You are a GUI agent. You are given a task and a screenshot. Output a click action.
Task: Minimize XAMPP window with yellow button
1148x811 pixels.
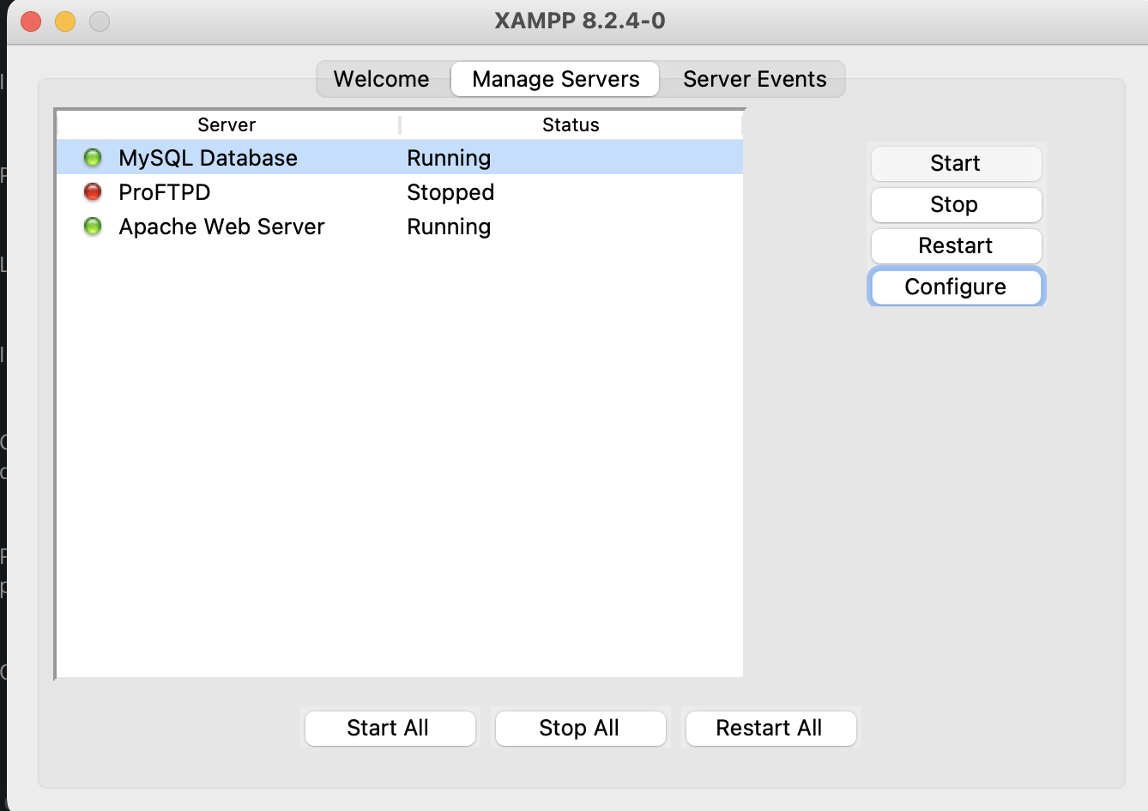tap(65, 21)
